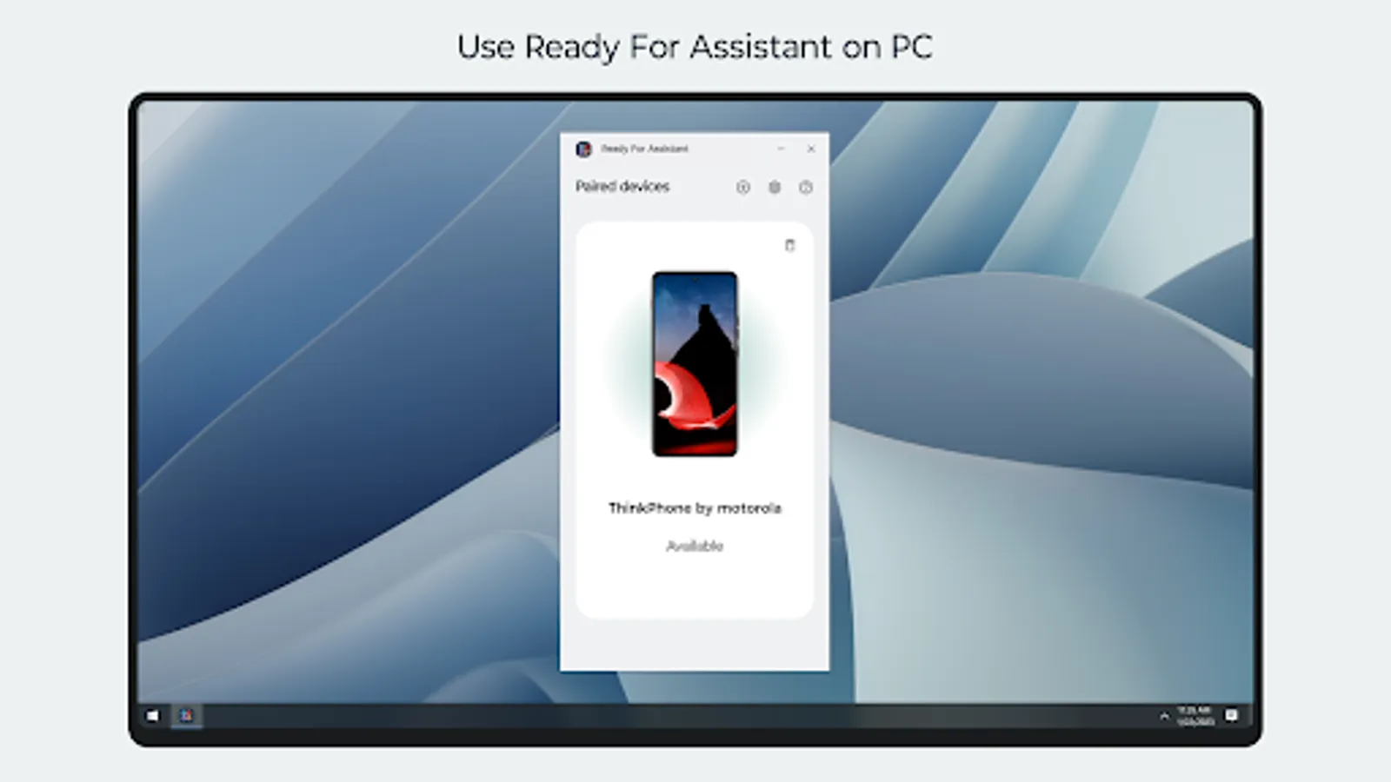Click the "Paired devices" heading

click(x=622, y=186)
